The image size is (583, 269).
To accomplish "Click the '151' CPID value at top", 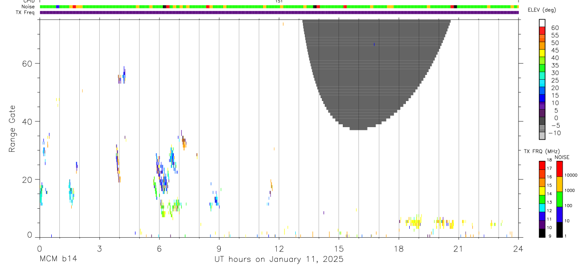I will click(279, 1).
